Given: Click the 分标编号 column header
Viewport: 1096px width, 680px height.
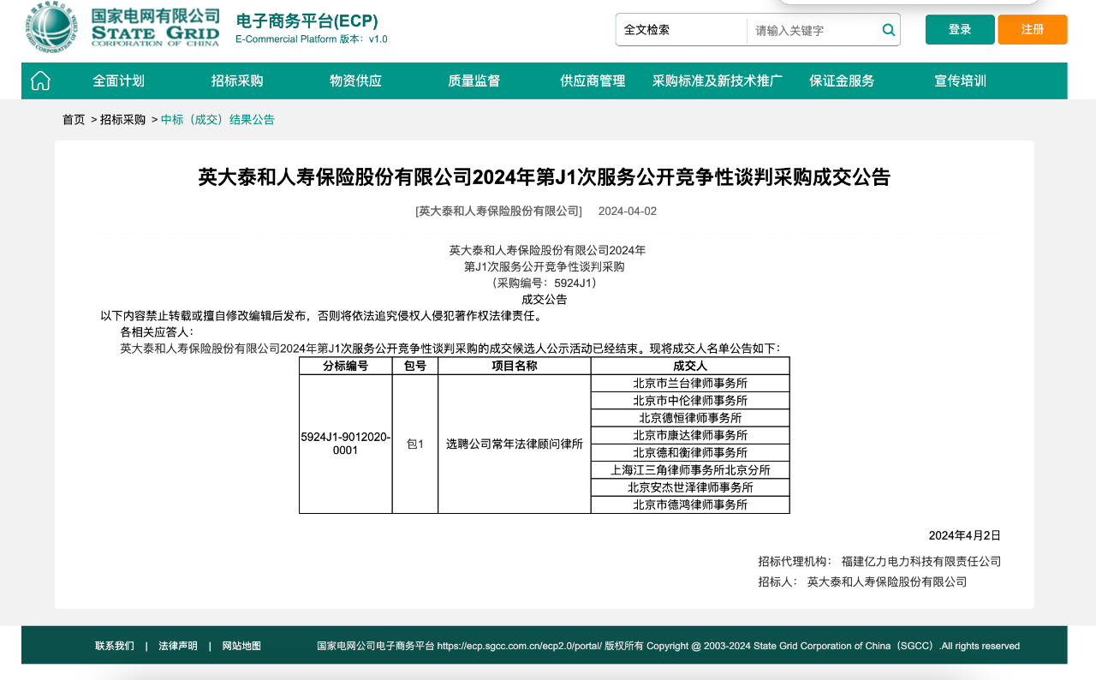Looking at the screenshot, I should click(346, 366).
